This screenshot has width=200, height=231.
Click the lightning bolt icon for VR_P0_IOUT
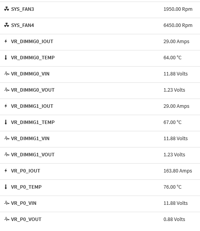point(6,171)
